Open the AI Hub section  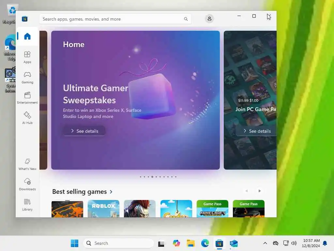[27, 118]
